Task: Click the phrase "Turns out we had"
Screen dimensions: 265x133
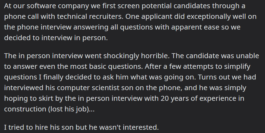Action: click(227, 77)
